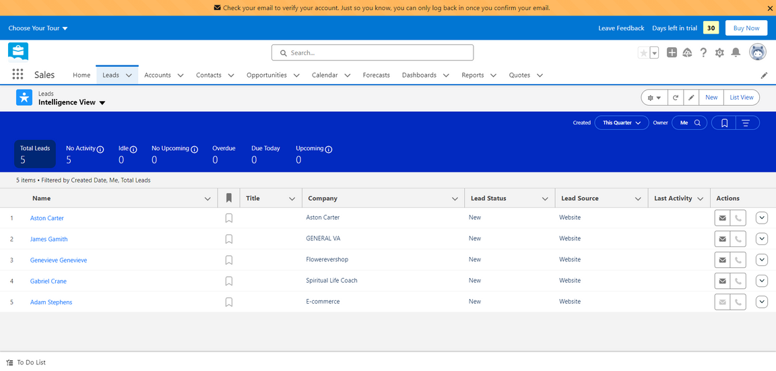
Task: Click the Leave Feedback link
Action: [x=621, y=28]
